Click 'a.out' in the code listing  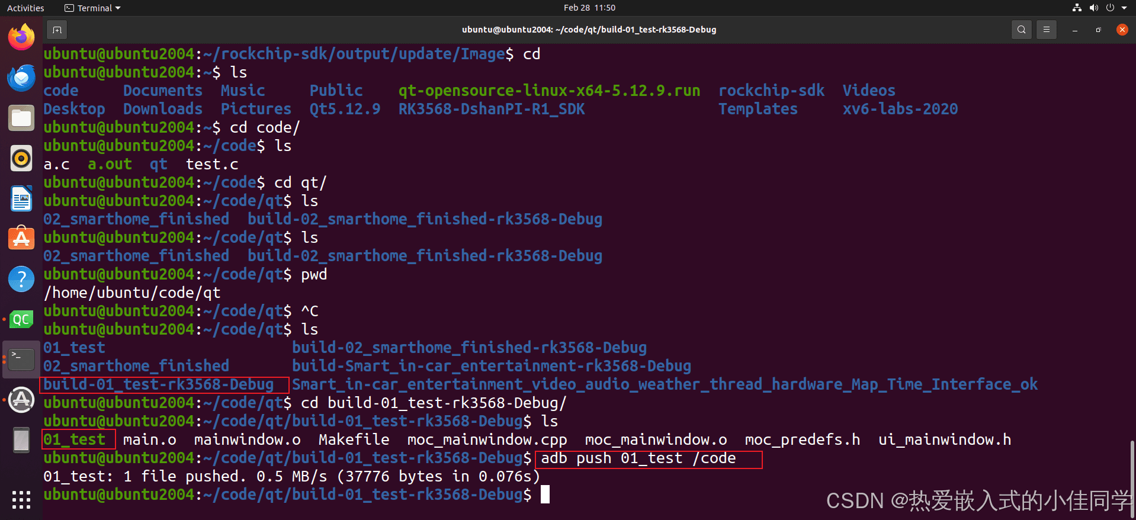110,164
